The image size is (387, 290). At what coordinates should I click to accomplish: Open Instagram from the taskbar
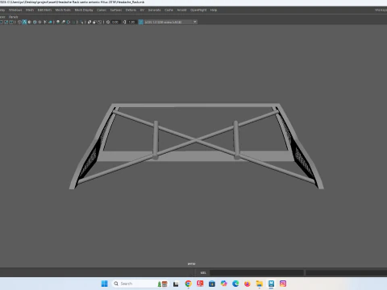click(283, 284)
